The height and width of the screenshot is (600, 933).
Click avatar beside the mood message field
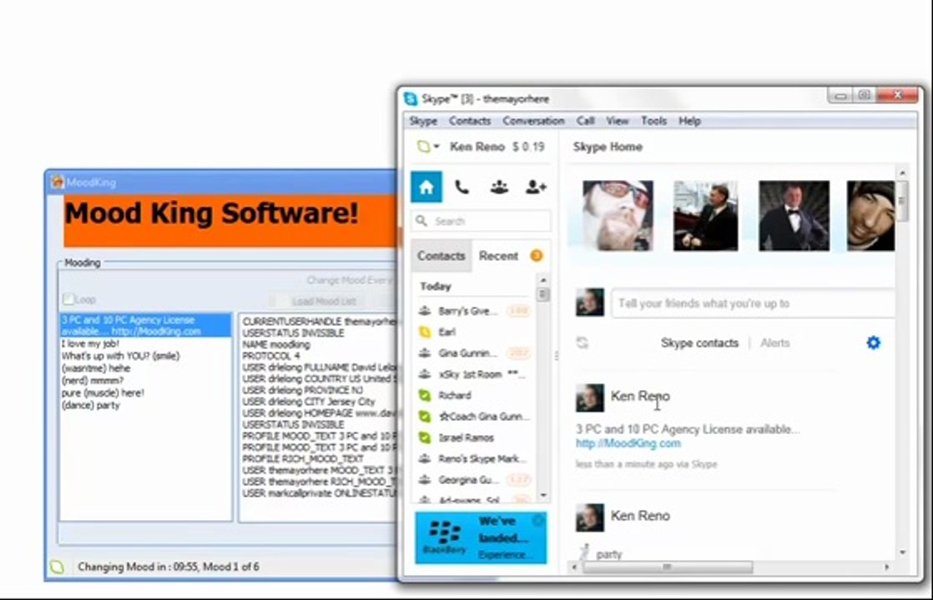(x=590, y=302)
